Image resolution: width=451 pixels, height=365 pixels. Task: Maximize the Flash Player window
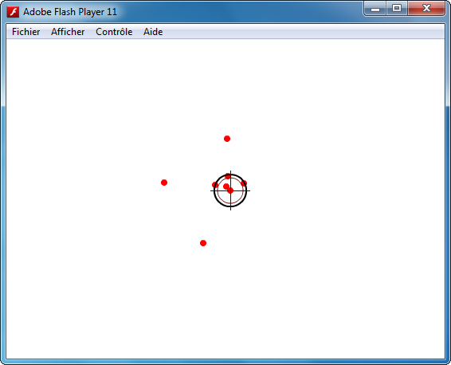pyautogui.click(x=397, y=8)
